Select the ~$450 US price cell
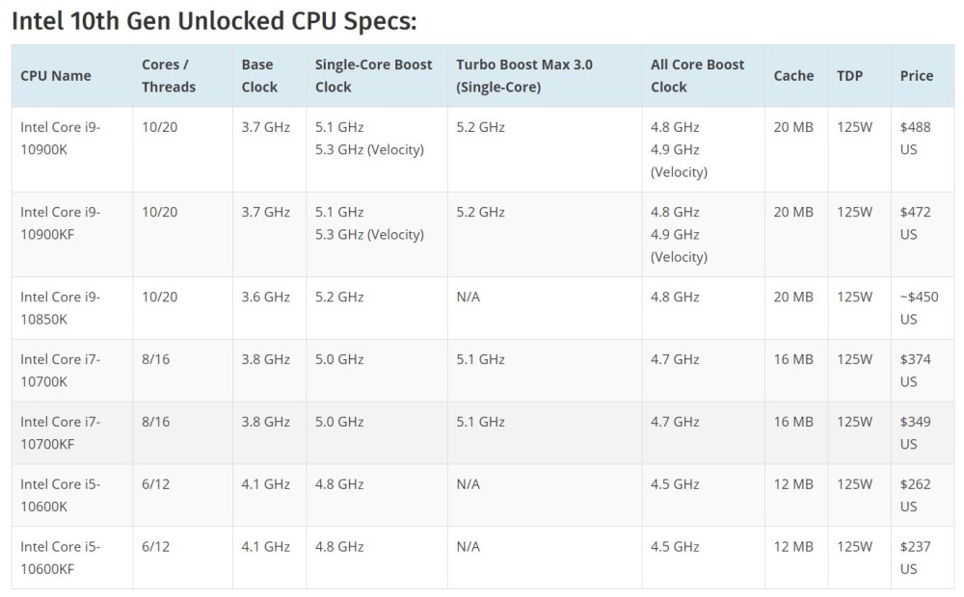Screen dimensions: 964x597 coord(917,307)
